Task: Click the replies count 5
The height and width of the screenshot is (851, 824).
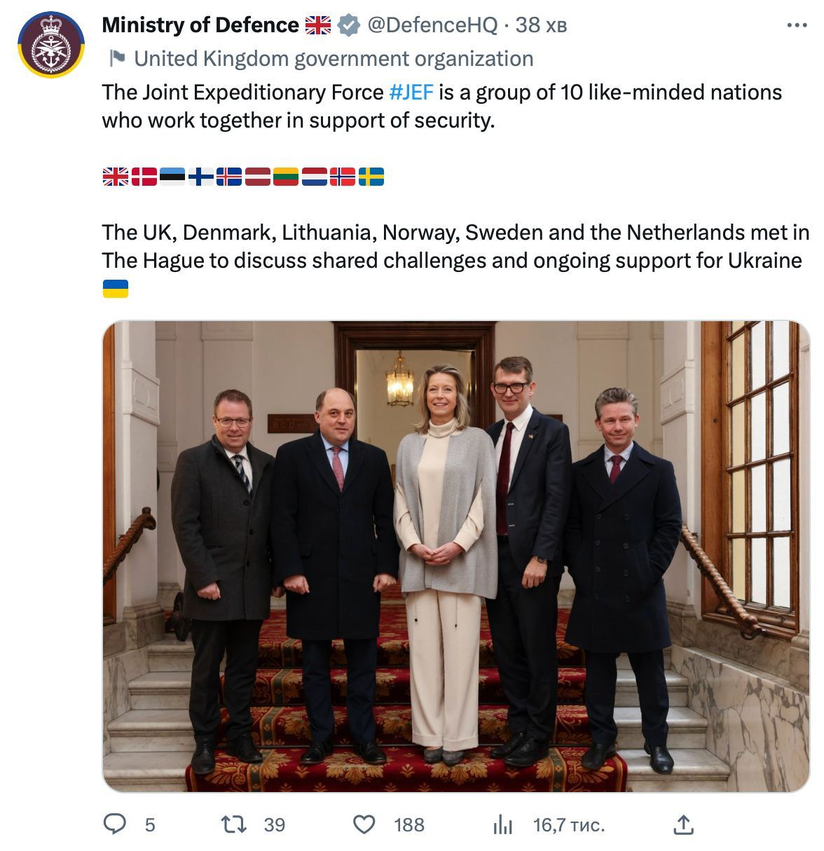Action: (x=150, y=825)
